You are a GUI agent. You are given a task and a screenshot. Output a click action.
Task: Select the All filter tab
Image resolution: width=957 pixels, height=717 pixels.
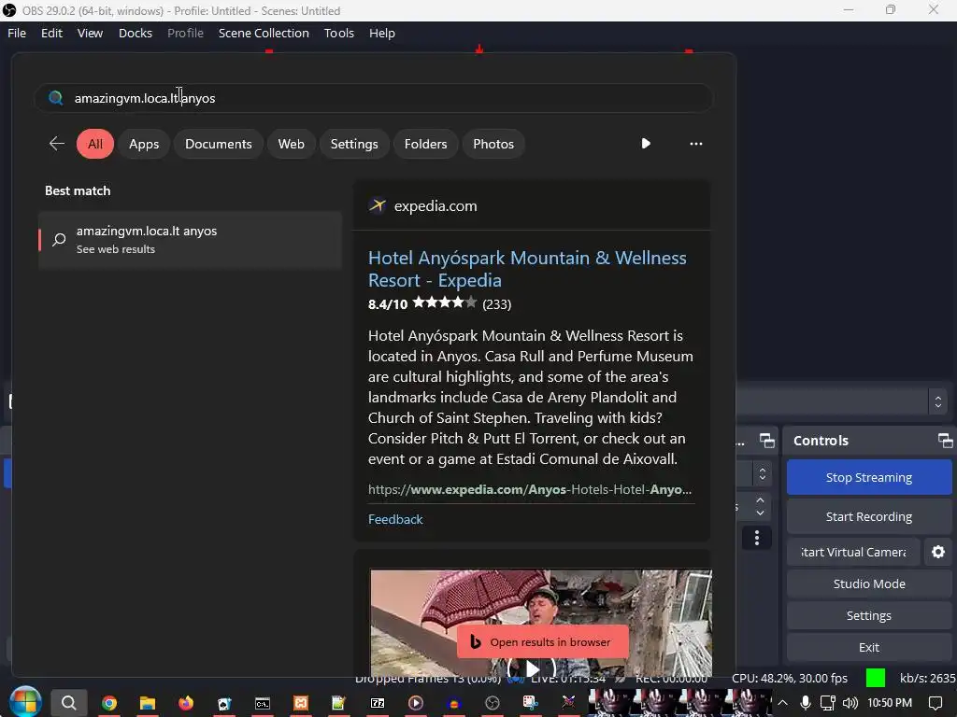(95, 144)
